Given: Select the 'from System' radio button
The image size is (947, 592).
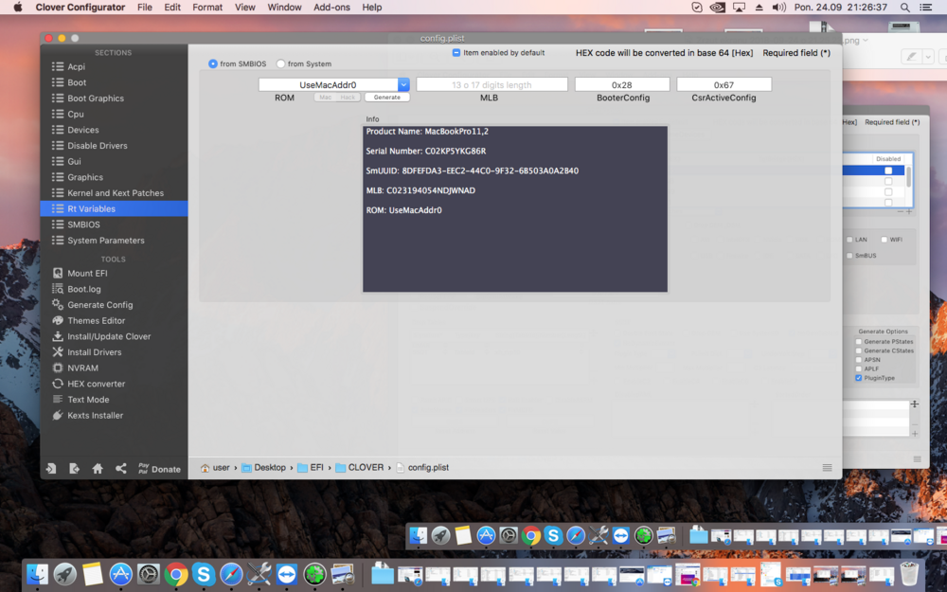Looking at the screenshot, I should [x=281, y=64].
